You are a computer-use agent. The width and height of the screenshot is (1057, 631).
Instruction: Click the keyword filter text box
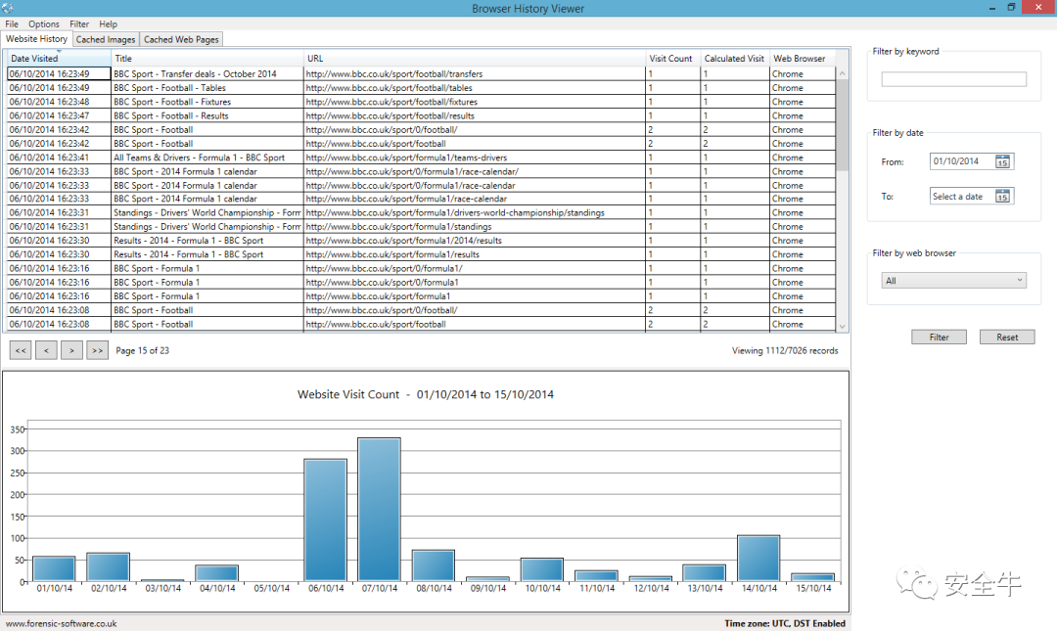(x=954, y=79)
